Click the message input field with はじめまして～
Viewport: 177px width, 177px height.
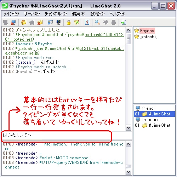[x=67, y=135]
